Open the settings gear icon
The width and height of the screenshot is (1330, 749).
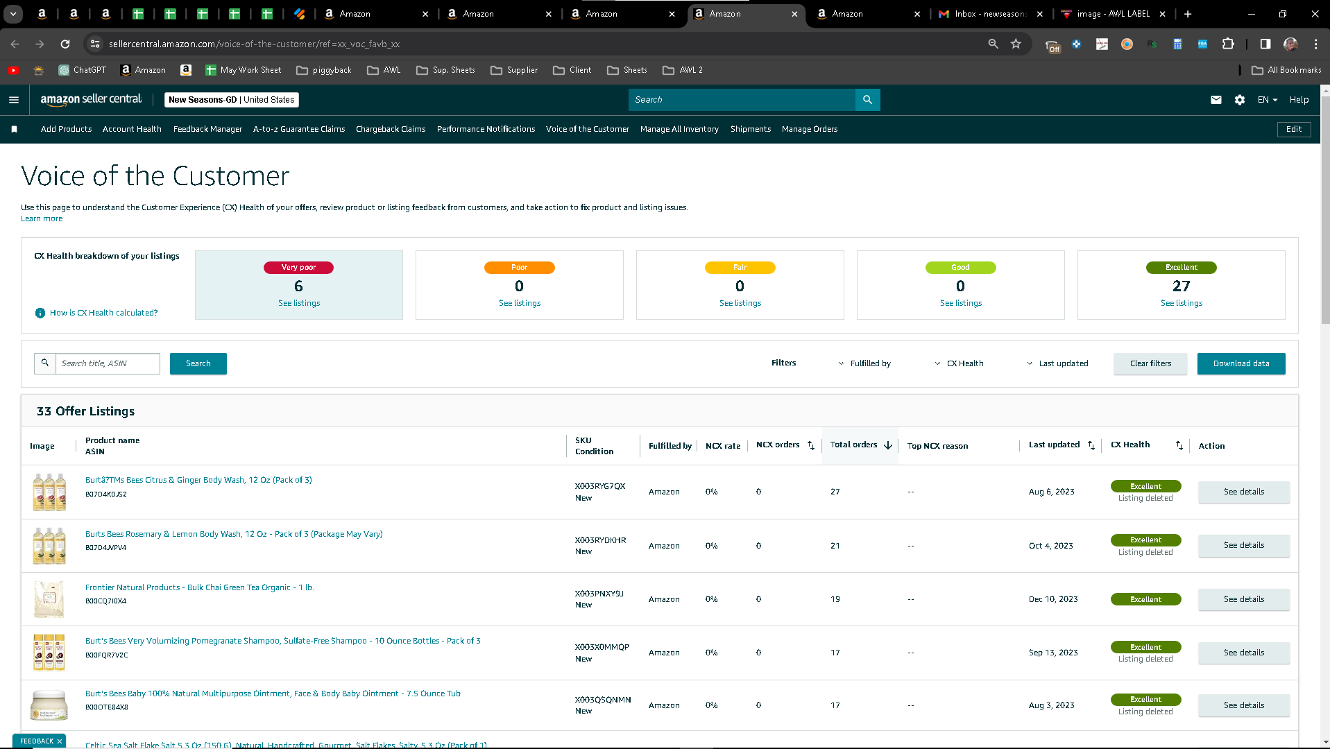(1240, 100)
